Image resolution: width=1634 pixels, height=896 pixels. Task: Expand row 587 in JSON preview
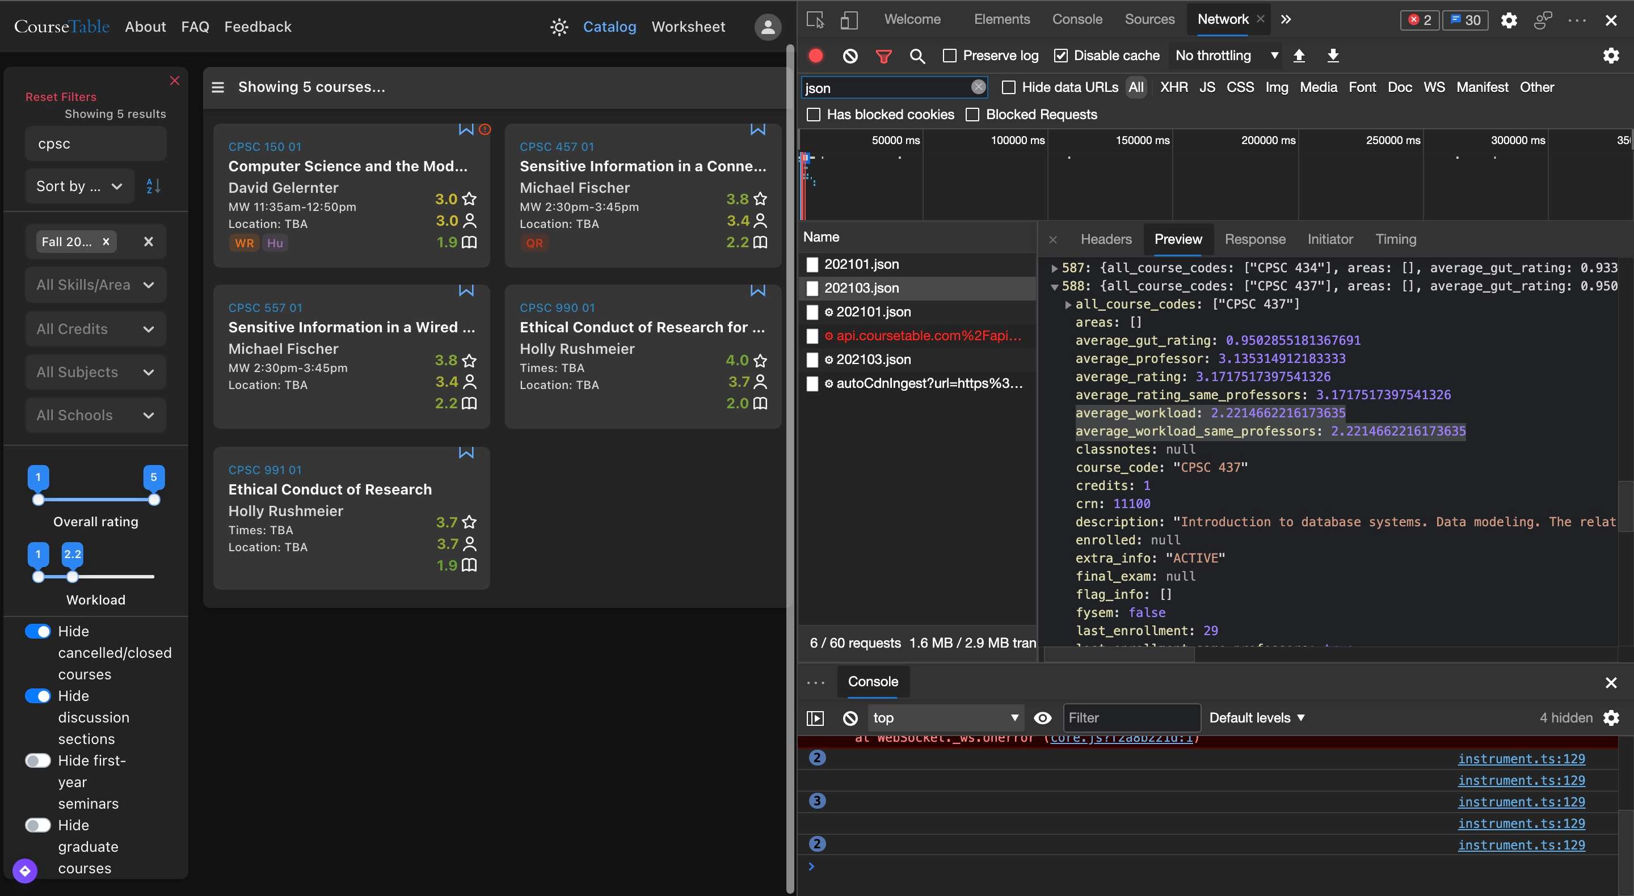coord(1054,268)
